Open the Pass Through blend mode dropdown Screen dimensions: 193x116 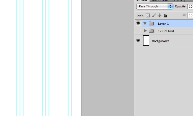[x=155, y=6]
